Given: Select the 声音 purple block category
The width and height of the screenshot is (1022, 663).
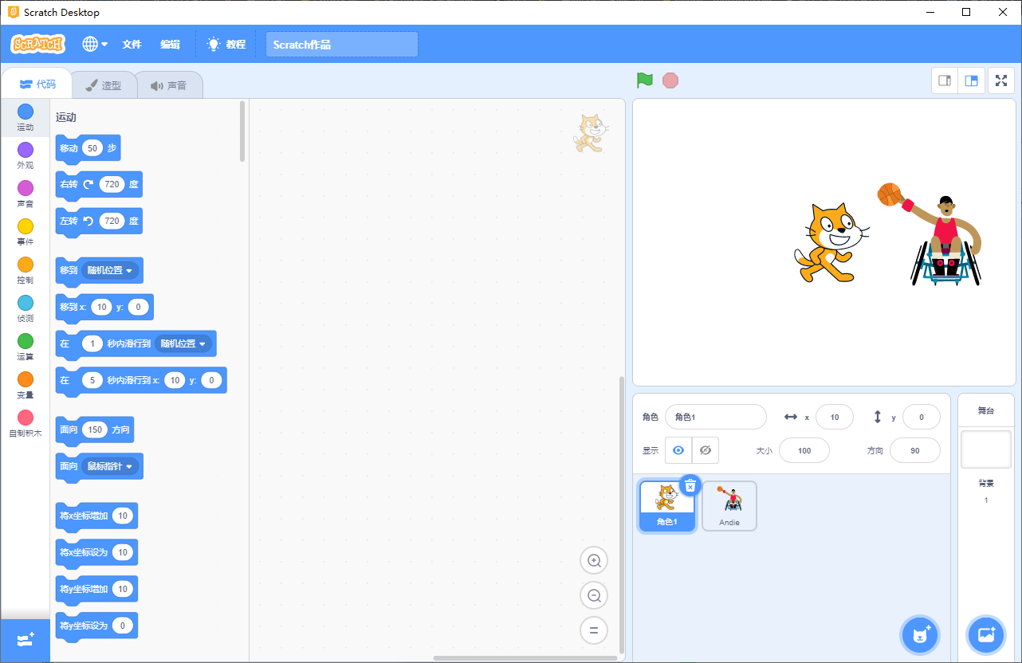Looking at the screenshot, I should pos(26,194).
